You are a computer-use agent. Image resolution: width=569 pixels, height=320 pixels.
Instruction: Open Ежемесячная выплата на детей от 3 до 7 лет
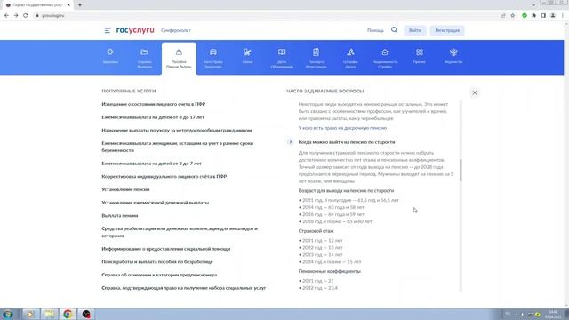[x=152, y=164]
